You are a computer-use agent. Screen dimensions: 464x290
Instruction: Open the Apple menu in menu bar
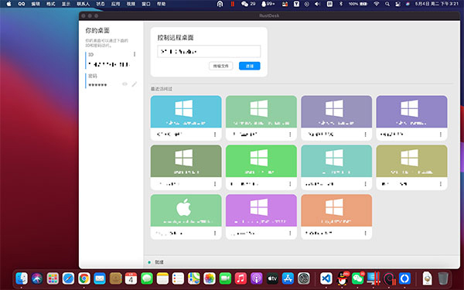(9, 4)
